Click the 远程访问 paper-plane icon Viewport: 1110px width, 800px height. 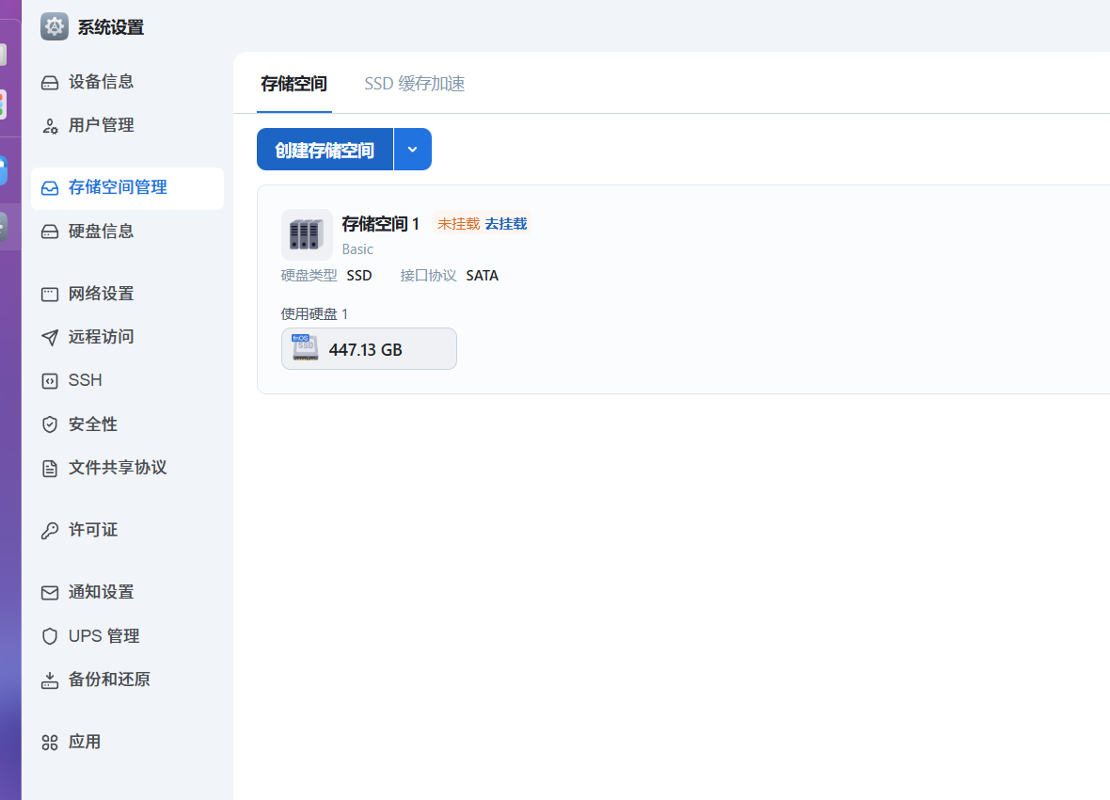(x=50, y=337)
